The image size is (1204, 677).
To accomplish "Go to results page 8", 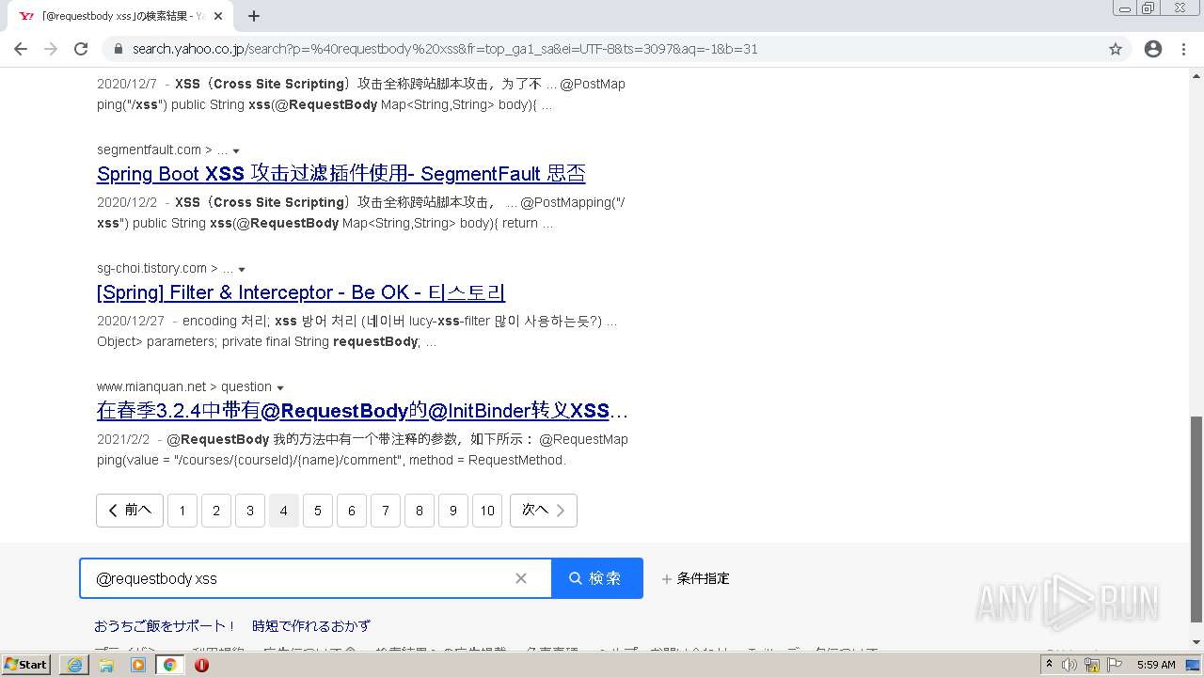I will click(x=420, y=511).
